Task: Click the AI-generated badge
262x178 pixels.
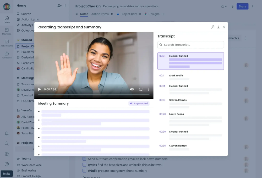Action: 139,103
